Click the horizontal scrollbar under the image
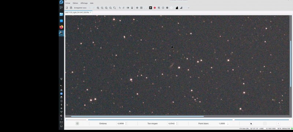Image resolution: width=293 pixels, height=132 pixels. pos(137,116)
